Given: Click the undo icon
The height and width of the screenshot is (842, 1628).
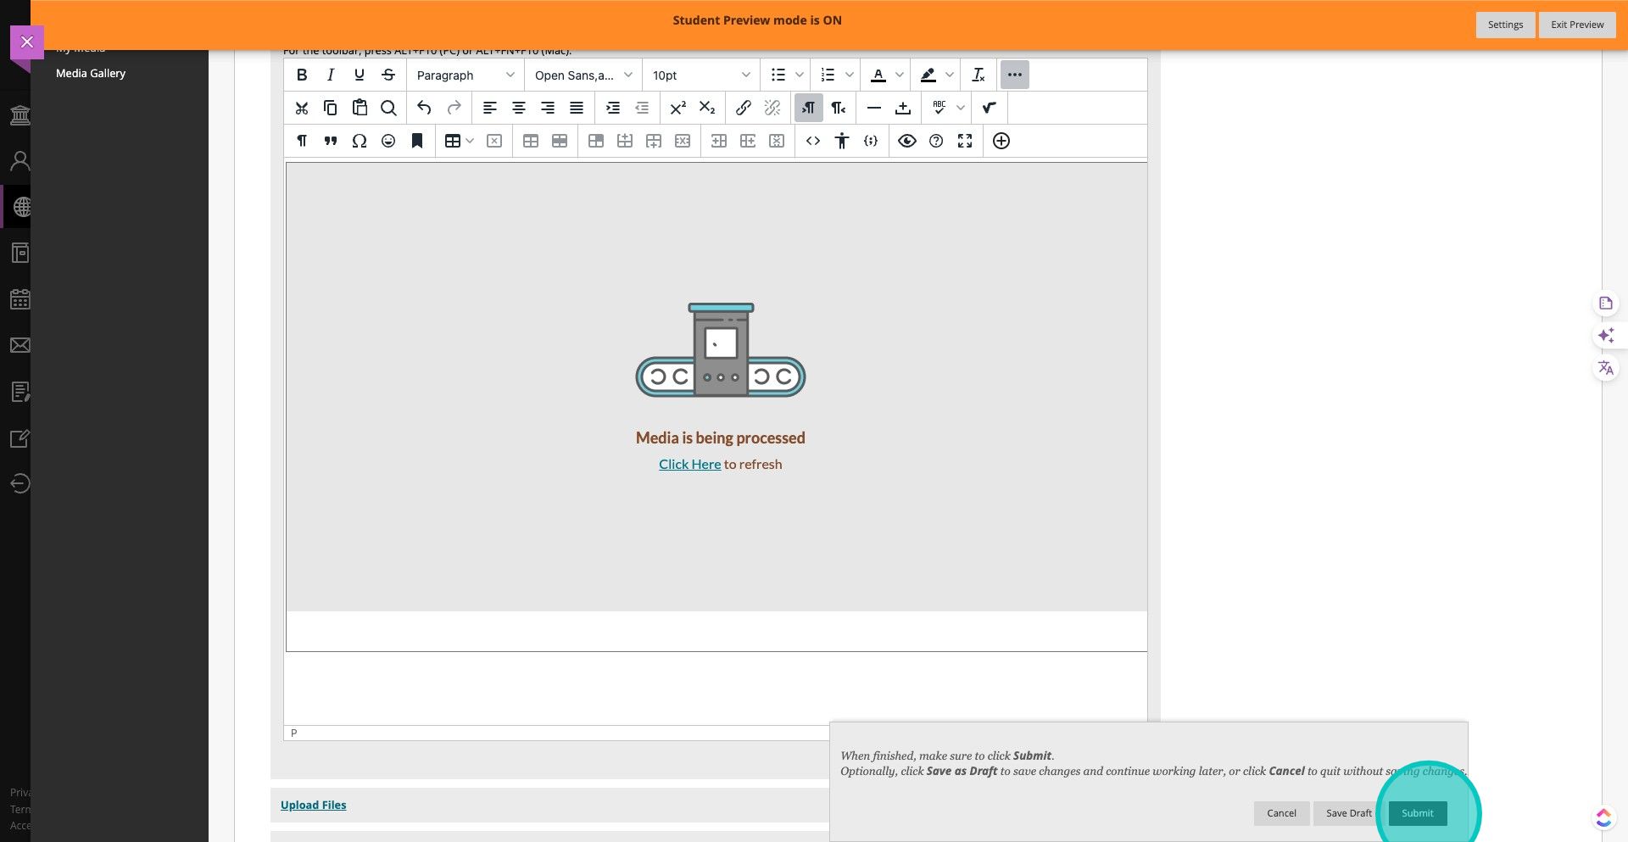Looking at the screenshot, I should click(x=425, y=108).
